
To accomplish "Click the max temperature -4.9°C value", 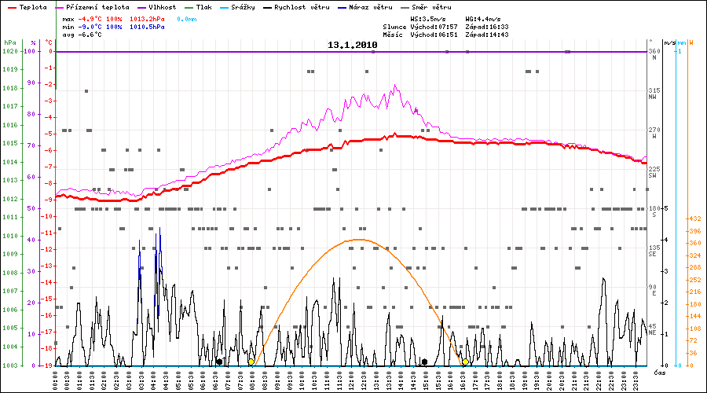I will 89,18.
